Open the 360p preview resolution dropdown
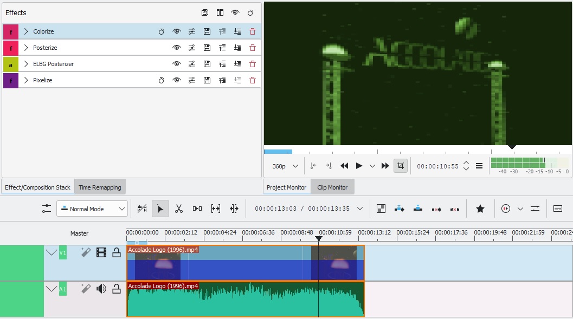Screen dimensions: 573x319 [285, 166]
